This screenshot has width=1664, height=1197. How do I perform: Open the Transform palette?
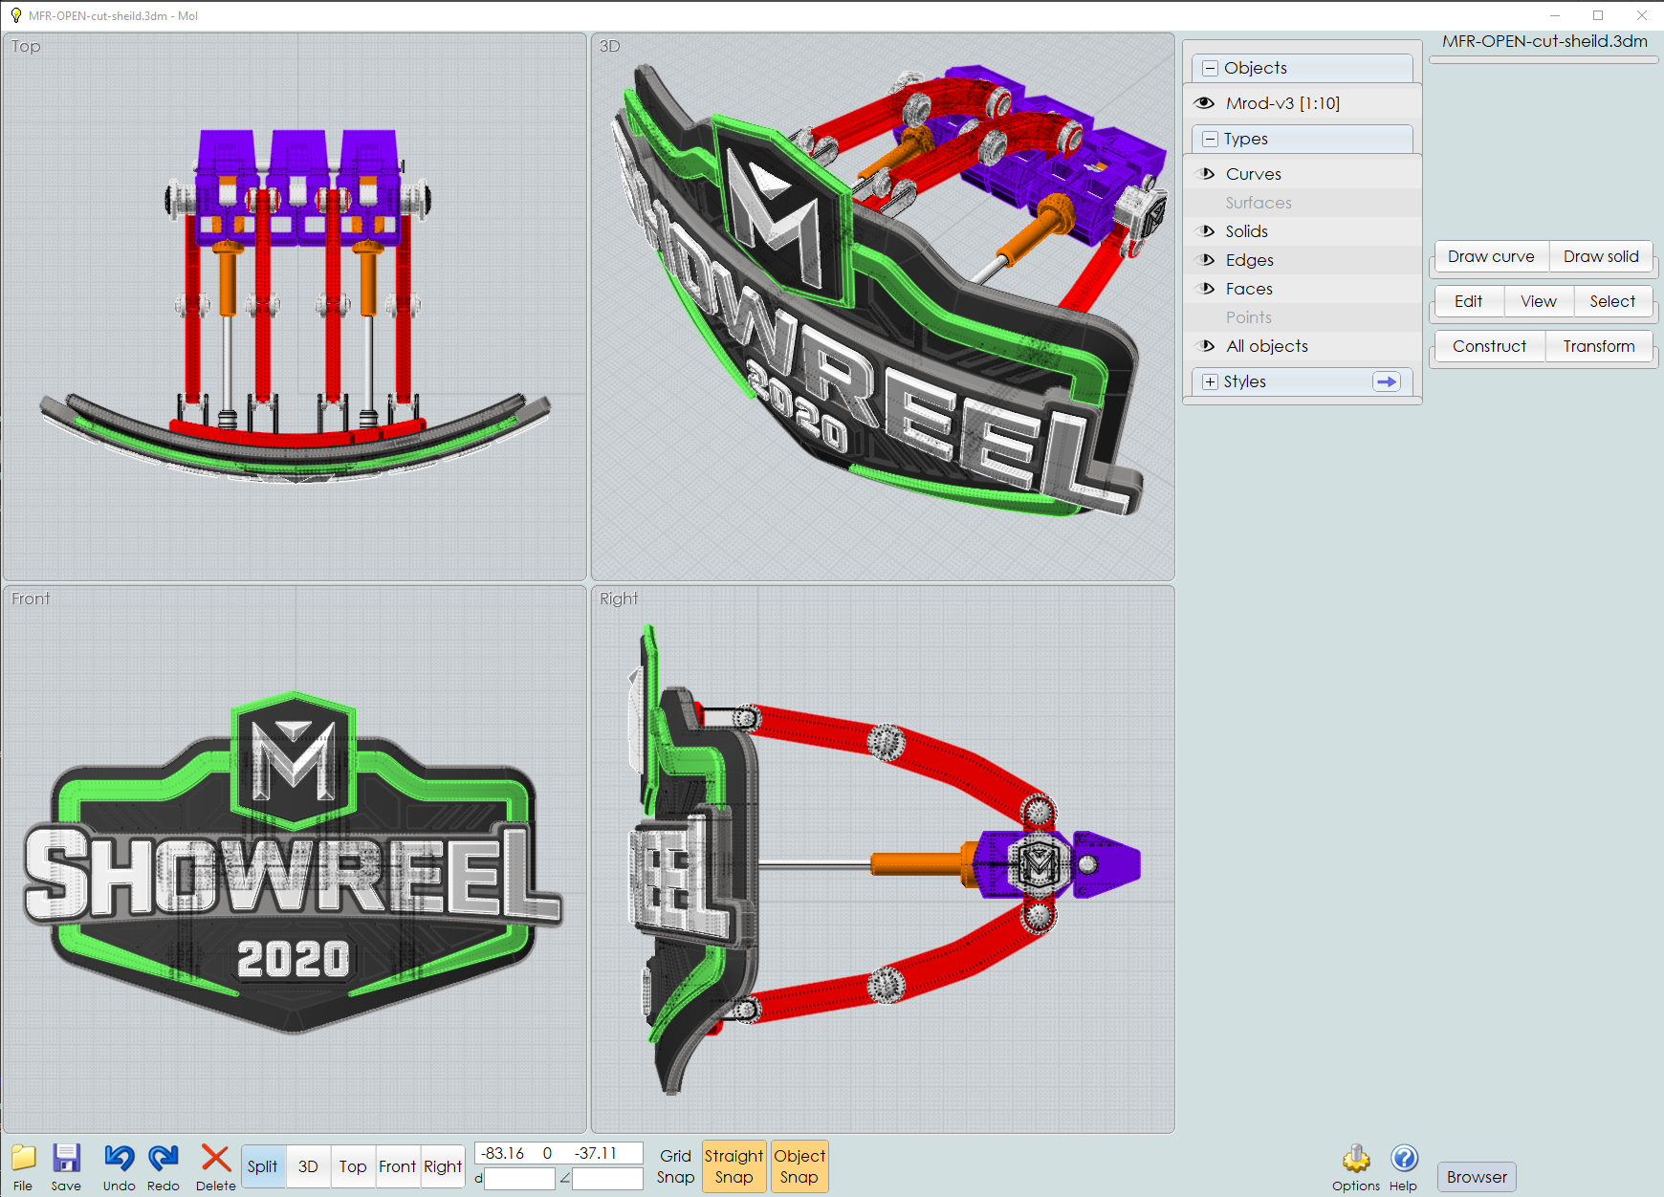[1599, 346]
